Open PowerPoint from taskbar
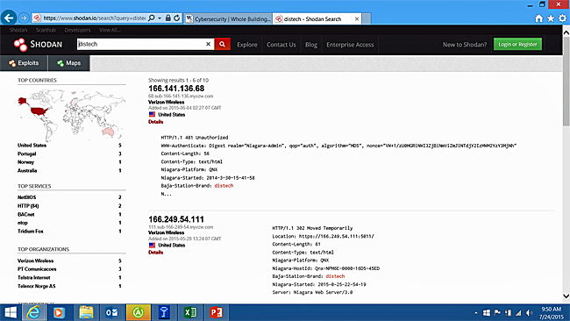 [216, 312]
